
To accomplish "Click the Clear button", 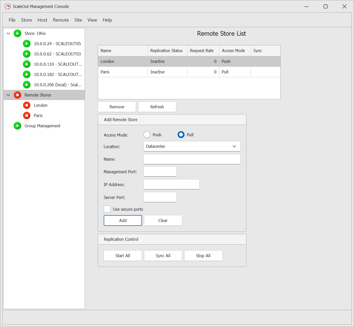I will 163,220.
